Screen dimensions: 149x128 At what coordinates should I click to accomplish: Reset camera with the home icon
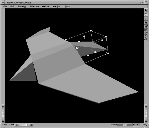[146, 23]
